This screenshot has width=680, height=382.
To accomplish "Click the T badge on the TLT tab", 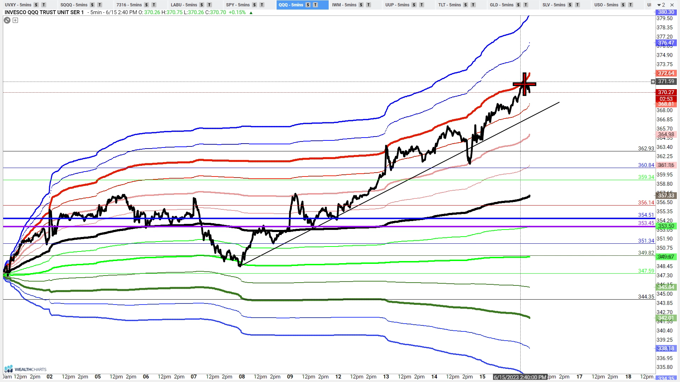I will click(x=473, y=5).
